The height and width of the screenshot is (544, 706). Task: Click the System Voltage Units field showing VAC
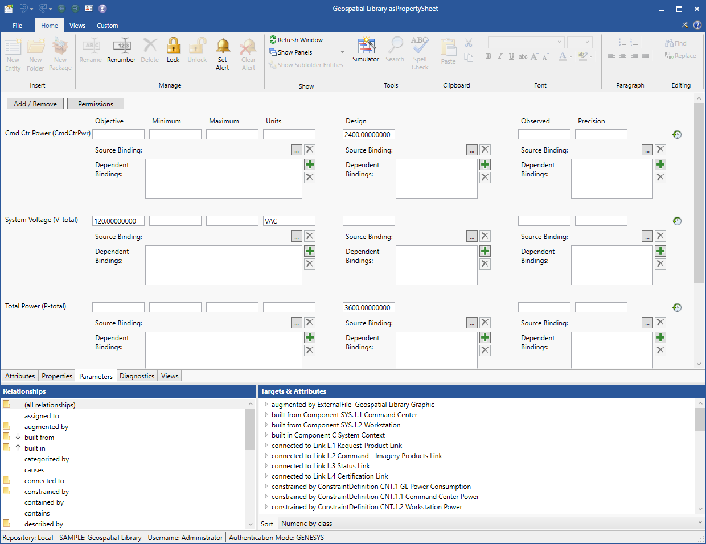click(289, 221)
